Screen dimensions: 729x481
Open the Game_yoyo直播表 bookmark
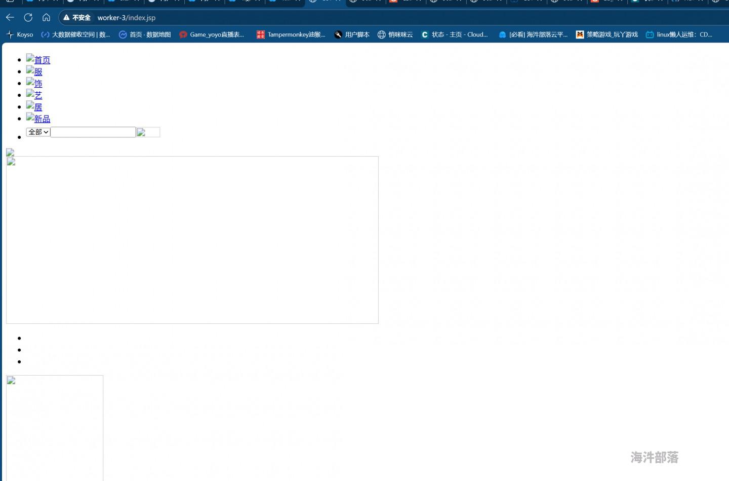tap(212, 34)
